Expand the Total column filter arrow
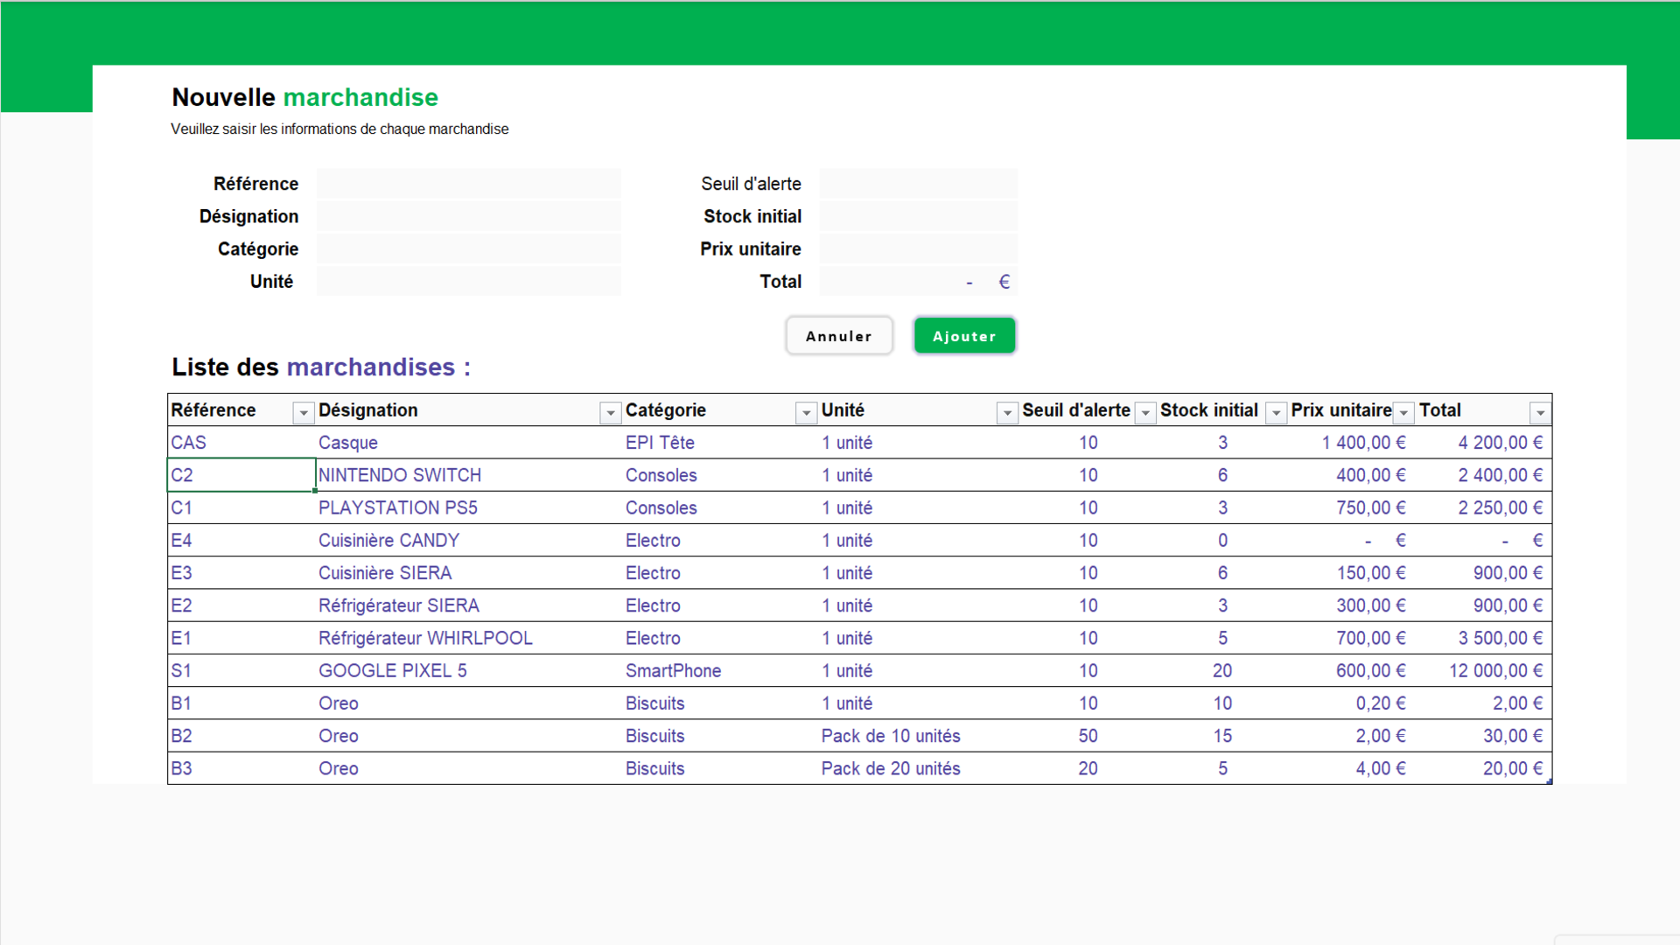The width and height of the screenshot is (1680, 945). 1540,412
